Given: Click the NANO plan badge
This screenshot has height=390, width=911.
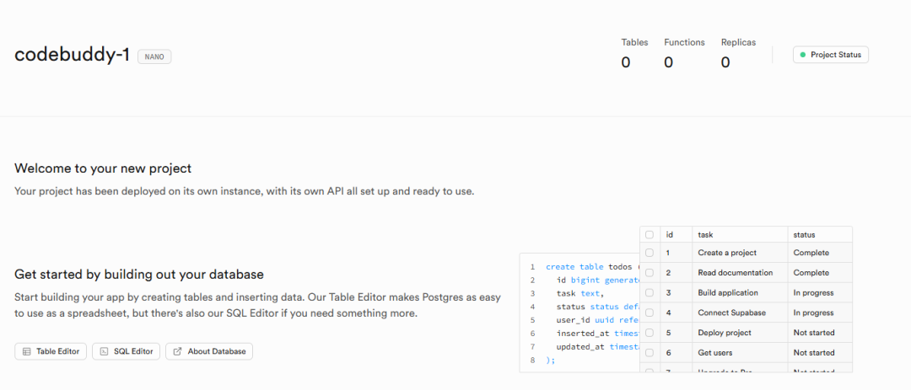Looking at the screenshot, I should [x=154, y=56].
